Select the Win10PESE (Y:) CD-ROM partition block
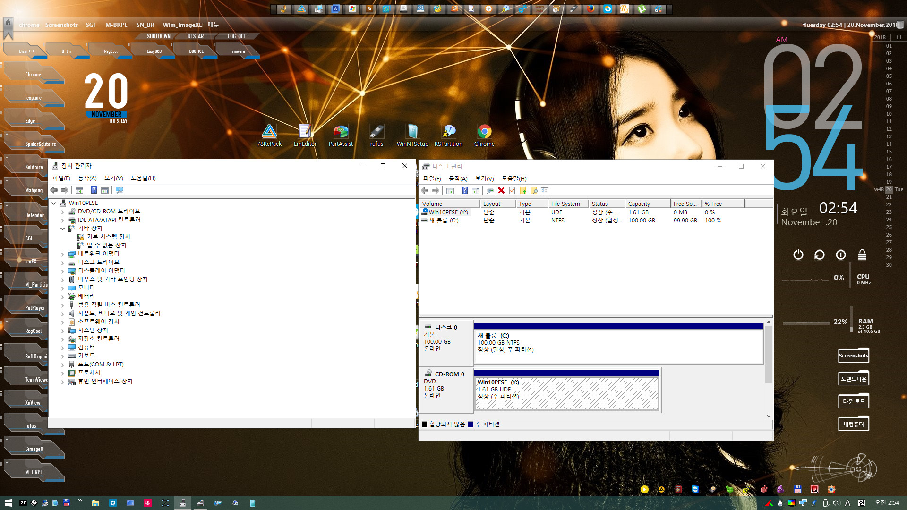 566,390
